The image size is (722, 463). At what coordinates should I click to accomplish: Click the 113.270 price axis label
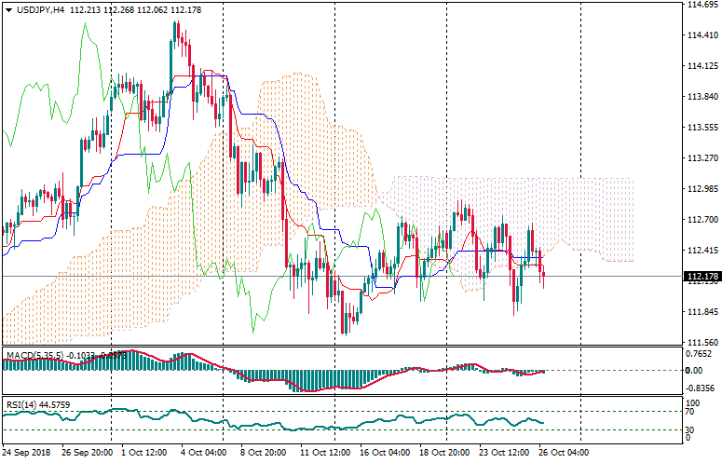(701, 158)
